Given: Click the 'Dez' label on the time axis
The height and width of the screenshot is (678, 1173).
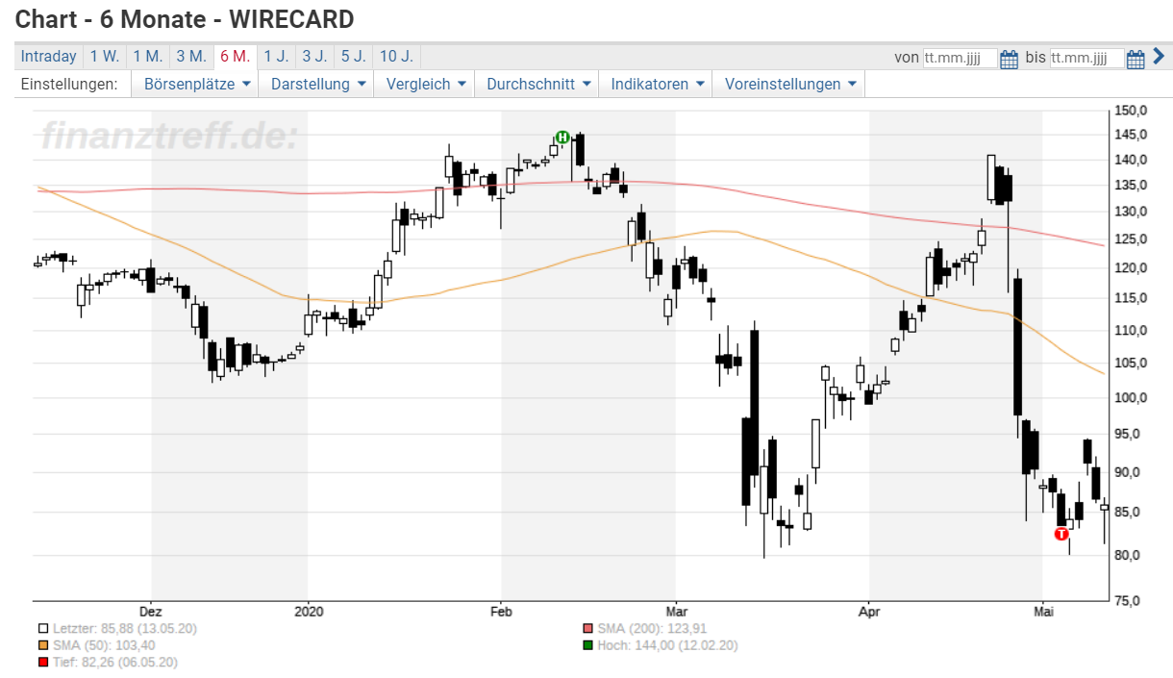Looking at the screenshot, I should tap(150, 611).
